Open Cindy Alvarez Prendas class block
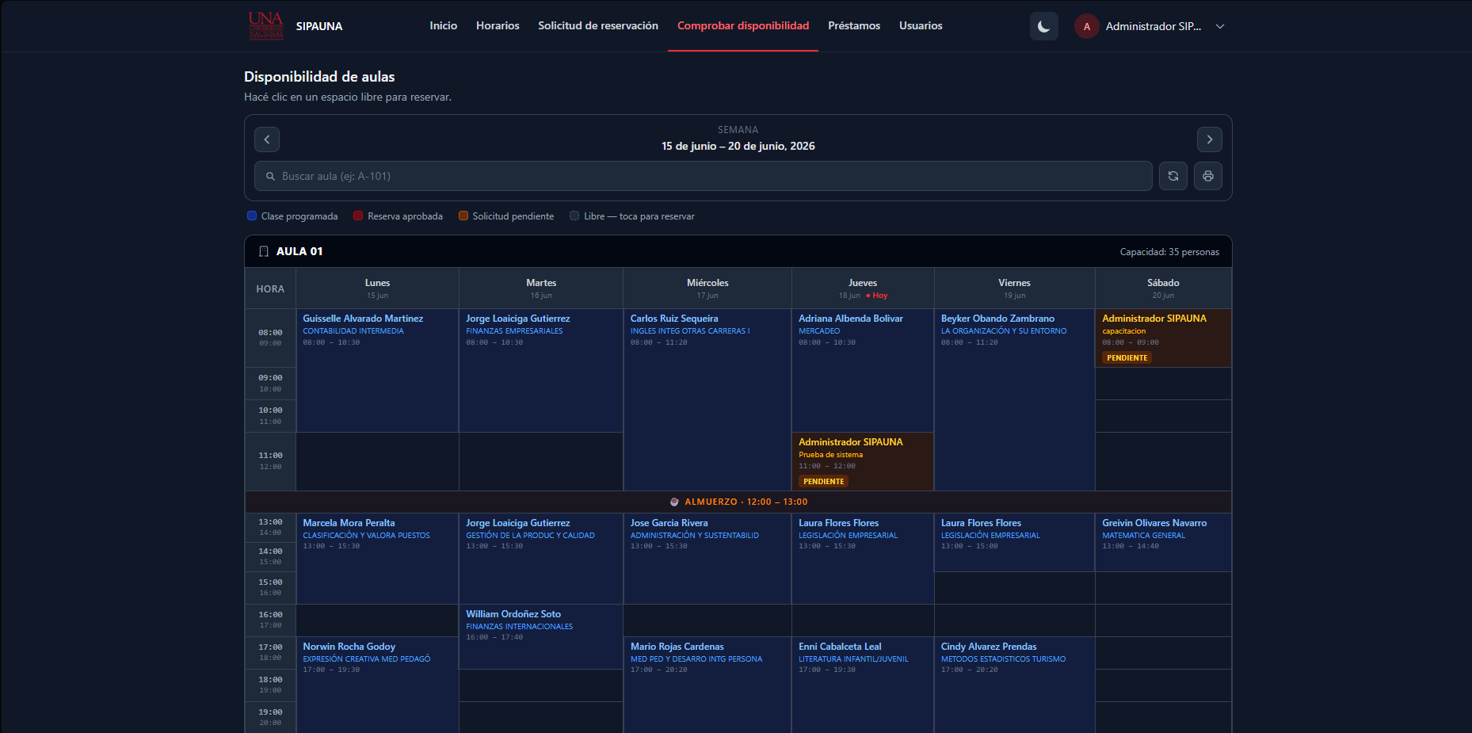 pos(1015,685)
